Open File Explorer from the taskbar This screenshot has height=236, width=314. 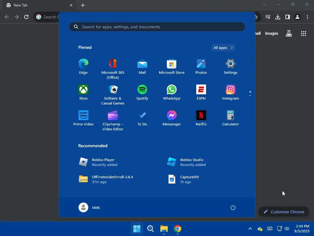(x=164, y=229)
